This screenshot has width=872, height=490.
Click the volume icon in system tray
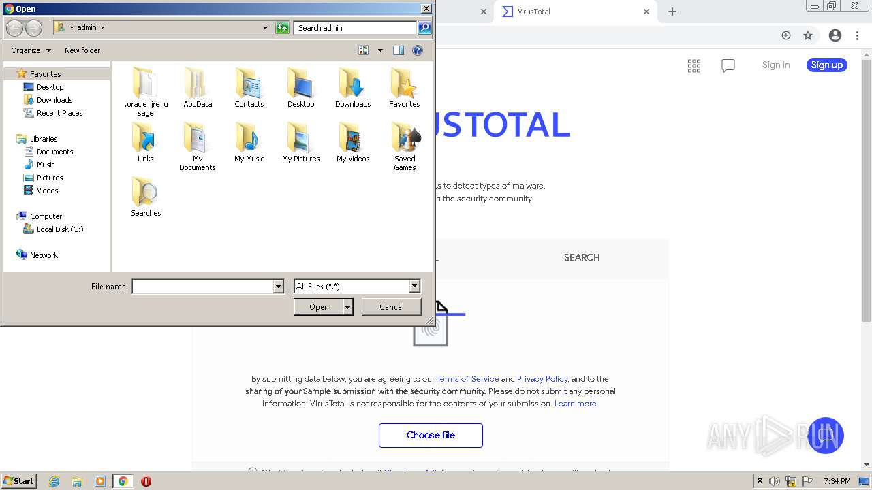[775, 481]
